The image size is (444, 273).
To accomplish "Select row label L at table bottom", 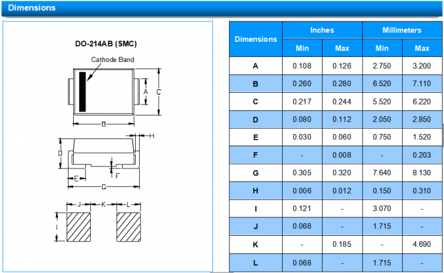I will pyautogui.click(x=255, y=262).
